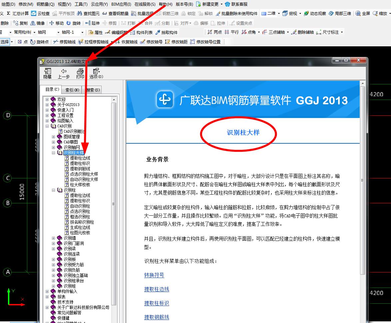Click 联系客服 button
This screenshot has width=391, height=323.
tap(236, 4)
